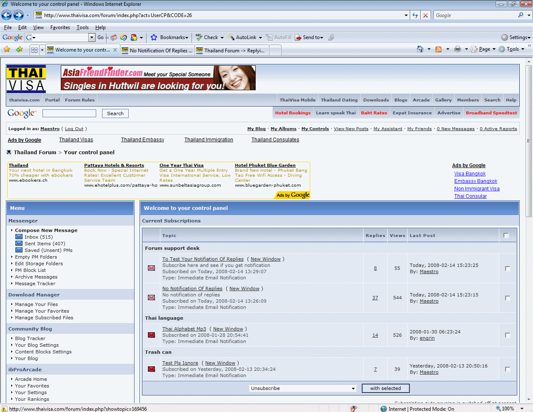Image resolution: width=533 pixels, height=412 pixels.
Task: Click the RSS feeds icon
Action: pos(438,49)
